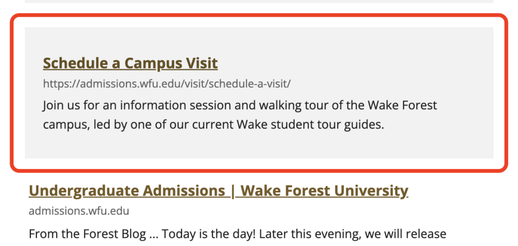Click 'Wake Forest University' in the second result title
518x246 pixels.
click(x=324, y=191)
